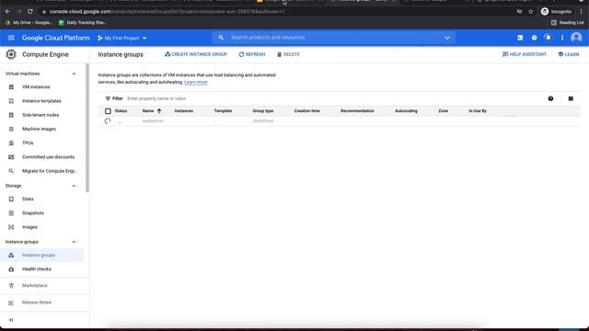589x331 pixels.
Task: Open the help question mark menu
Action: click(534, 38)
